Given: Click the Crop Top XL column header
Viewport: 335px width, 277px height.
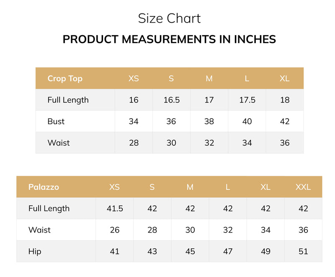Looking at the screenshot, I should click(285, 79).
